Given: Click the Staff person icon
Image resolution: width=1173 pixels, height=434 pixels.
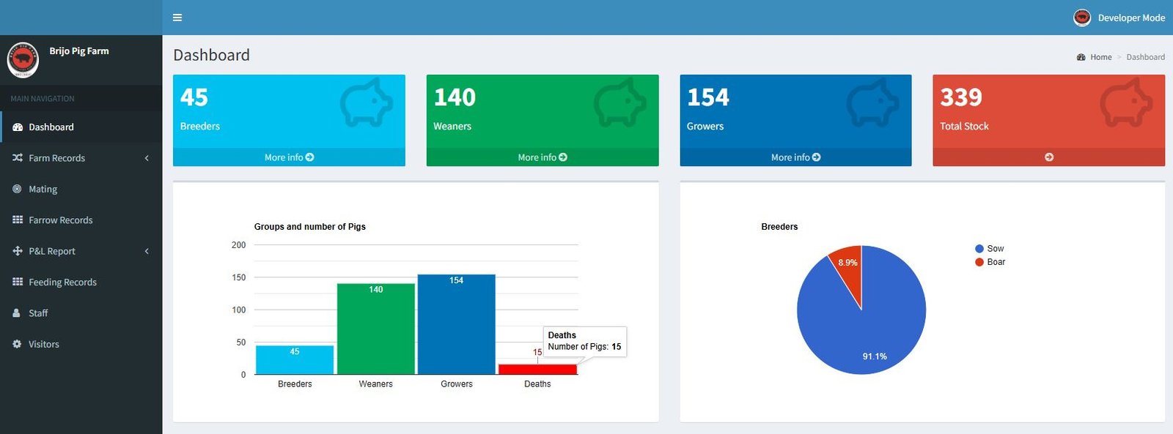Looking at the screenshot, I should [17, 313].
